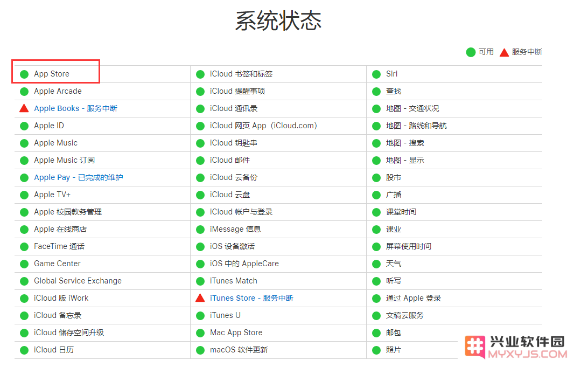Click the green dot beside iTunes Match
This screenshot has width=574, height=367.
pos(200,281)
